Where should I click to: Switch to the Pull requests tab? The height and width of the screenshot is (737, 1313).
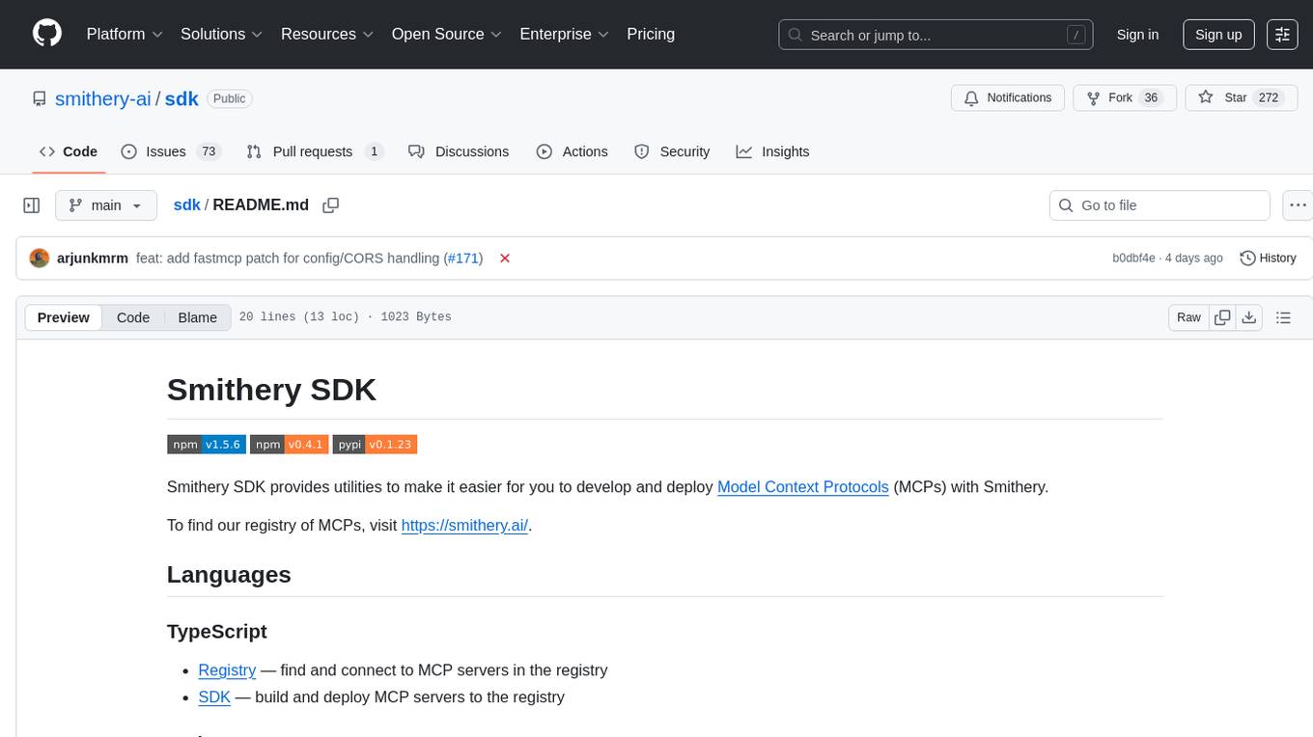315,151
